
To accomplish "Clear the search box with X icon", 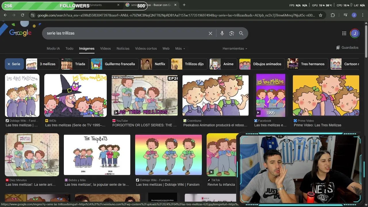I will (210, 33).
